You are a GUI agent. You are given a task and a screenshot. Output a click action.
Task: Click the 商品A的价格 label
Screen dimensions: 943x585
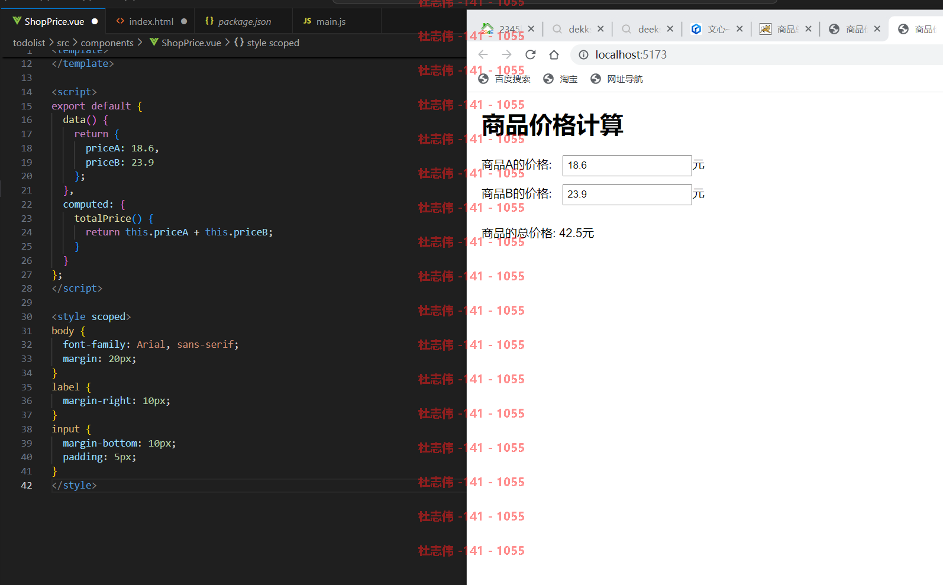516,165
